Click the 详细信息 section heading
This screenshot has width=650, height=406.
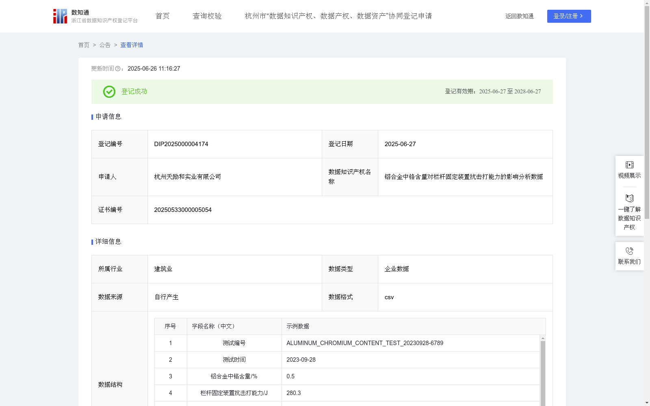click(108, 242)
